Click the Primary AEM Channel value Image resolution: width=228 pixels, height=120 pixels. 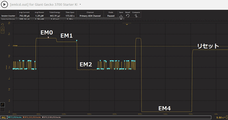coord(90,16)
